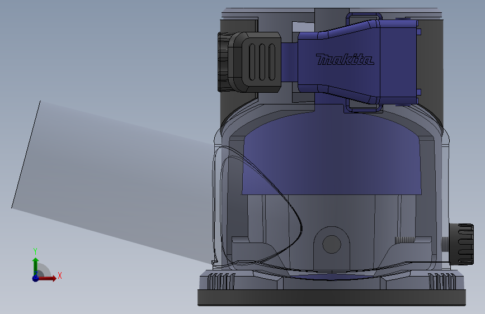
Task: Pick the blue clamp lever body
Action: tap(357, 62)
